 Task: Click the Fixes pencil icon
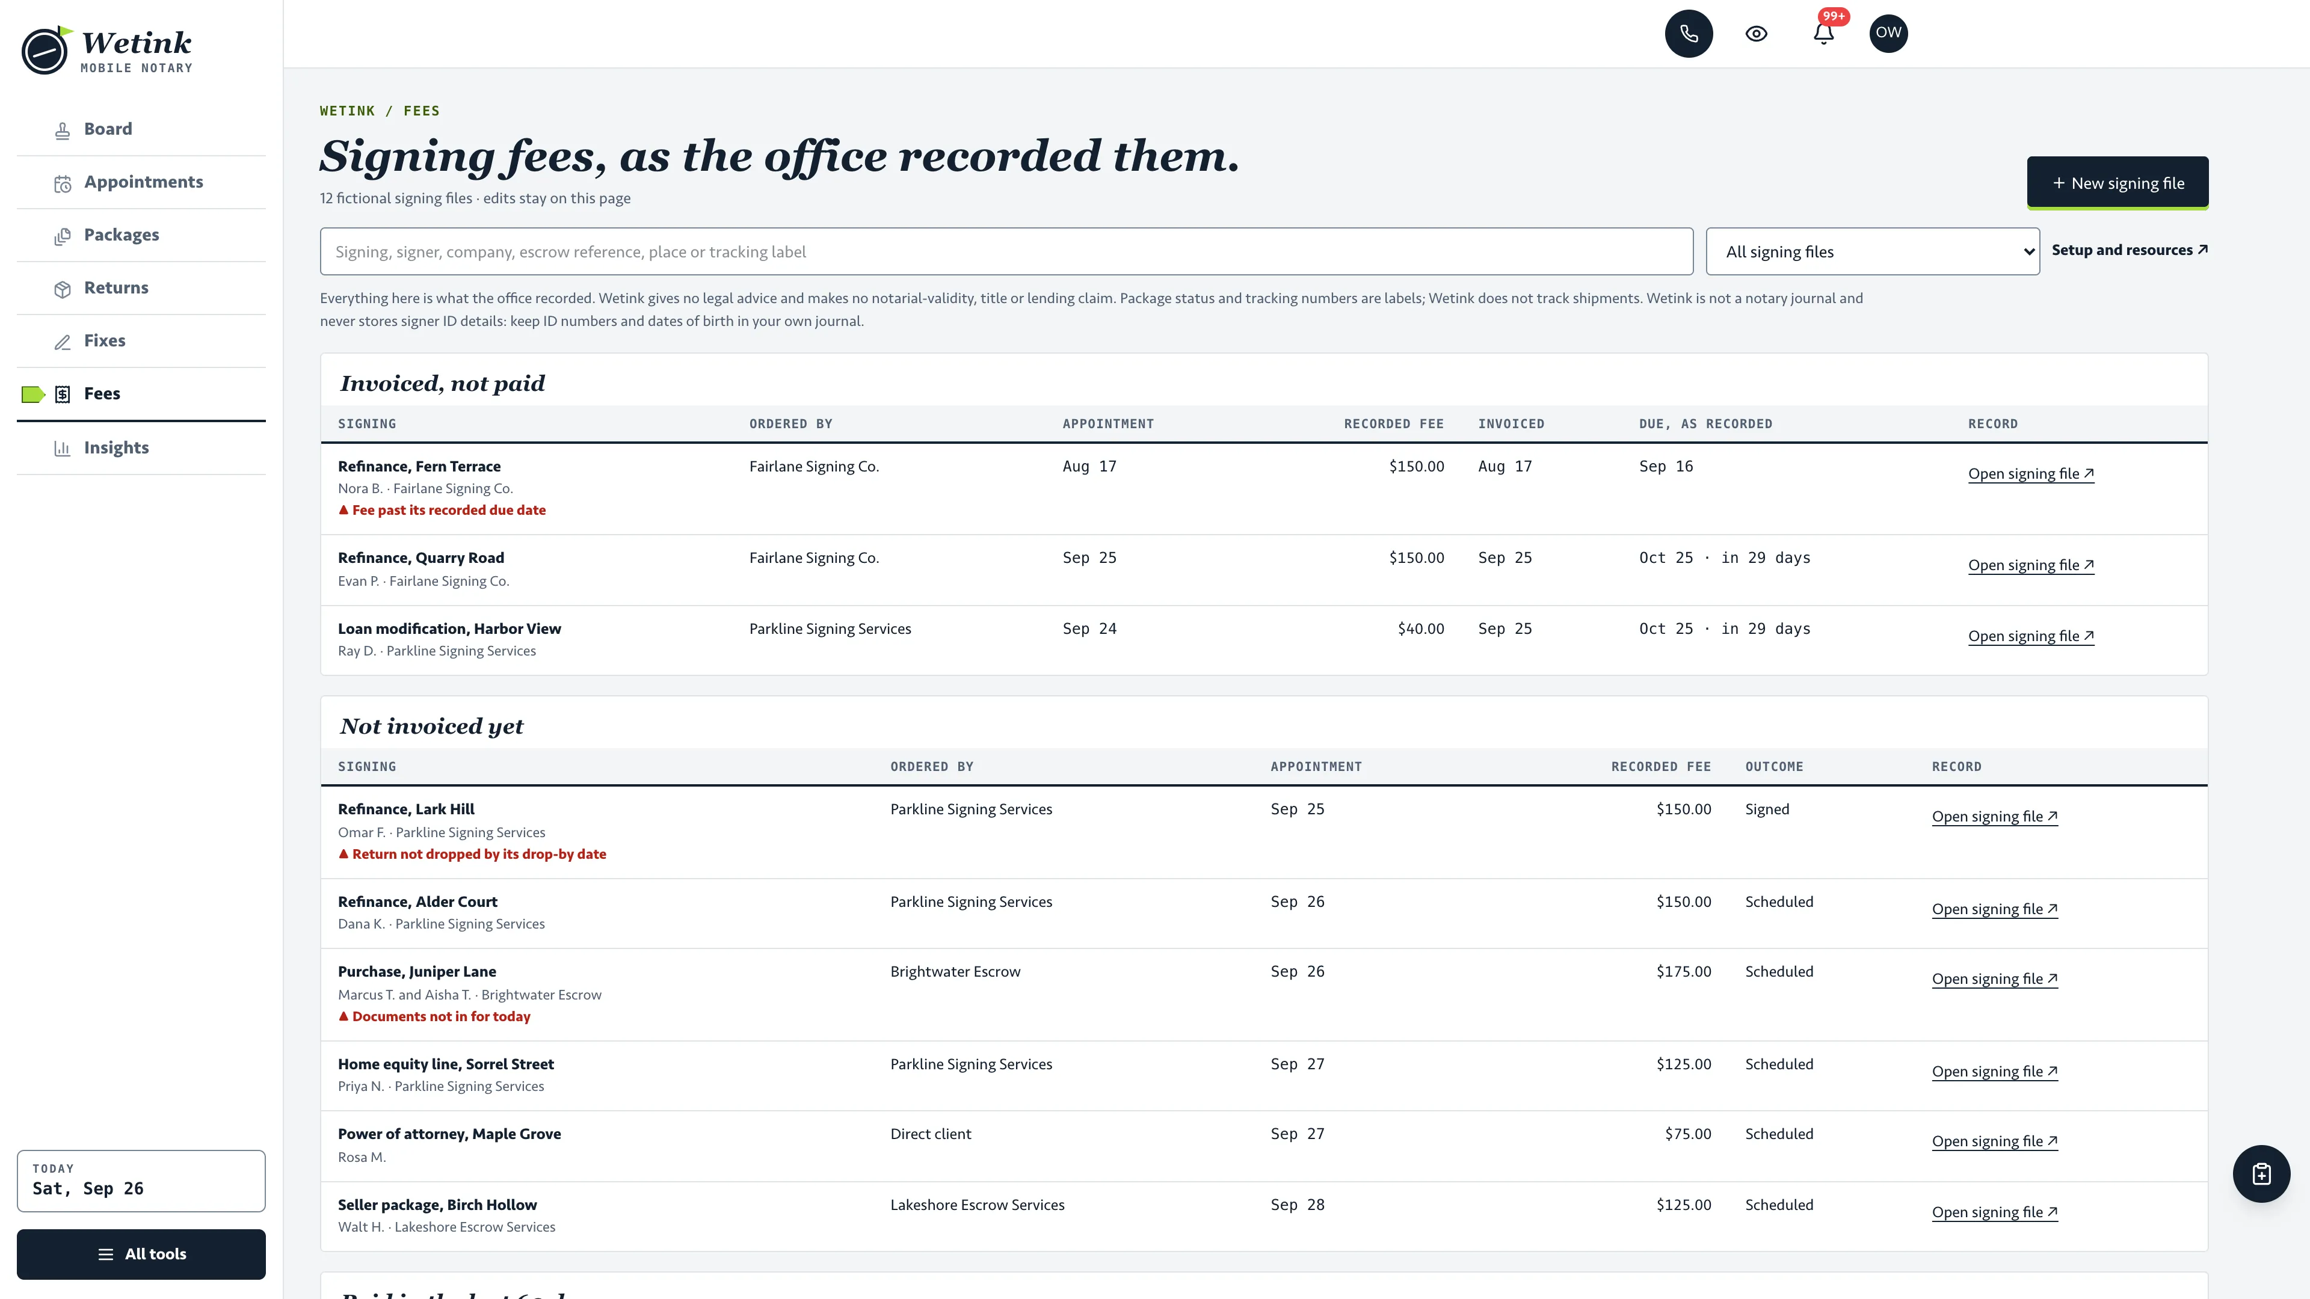(62, 342)
